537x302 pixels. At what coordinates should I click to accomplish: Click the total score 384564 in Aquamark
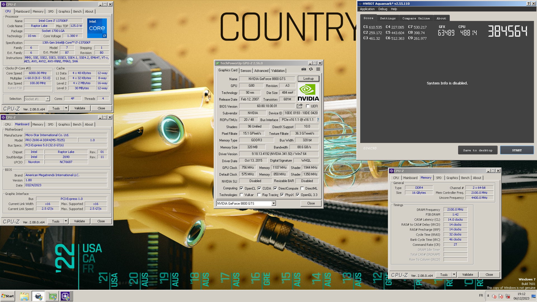508,31
